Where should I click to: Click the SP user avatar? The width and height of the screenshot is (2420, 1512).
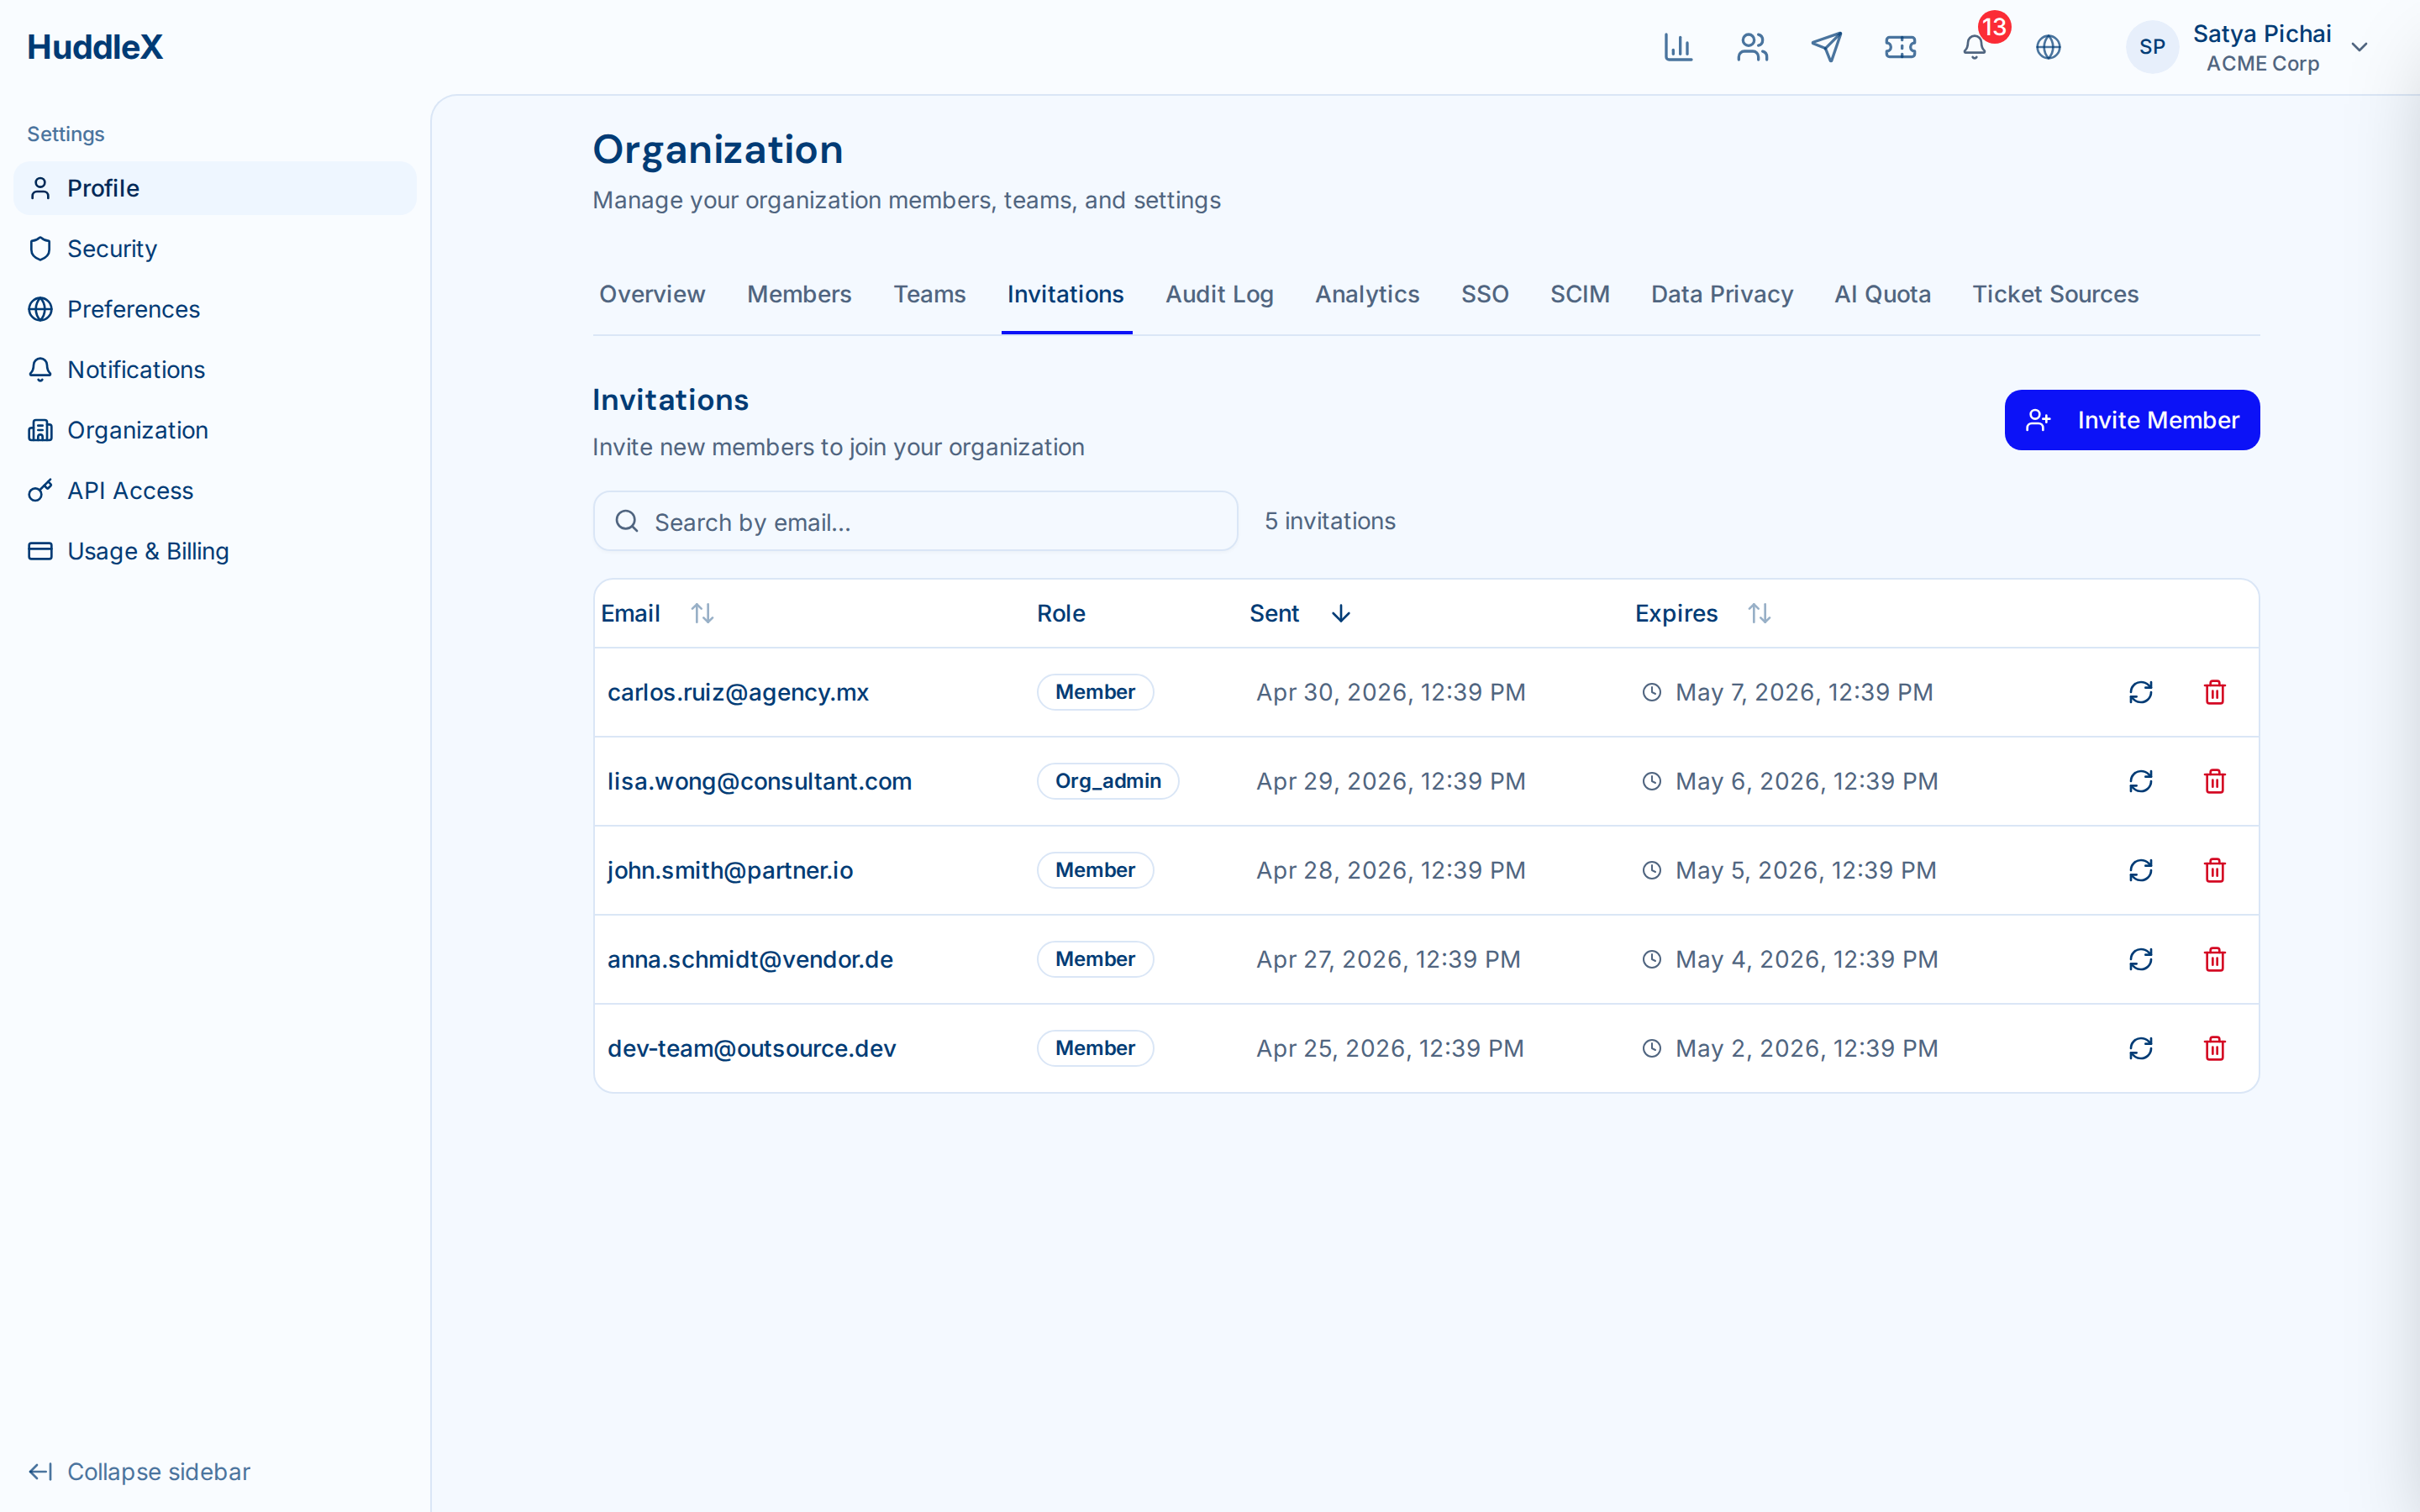[2152, 47]
